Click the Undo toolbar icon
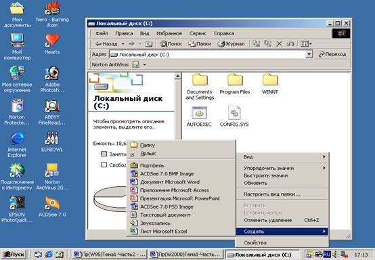This screenshot has height=260, width=375. coord(290,44)
